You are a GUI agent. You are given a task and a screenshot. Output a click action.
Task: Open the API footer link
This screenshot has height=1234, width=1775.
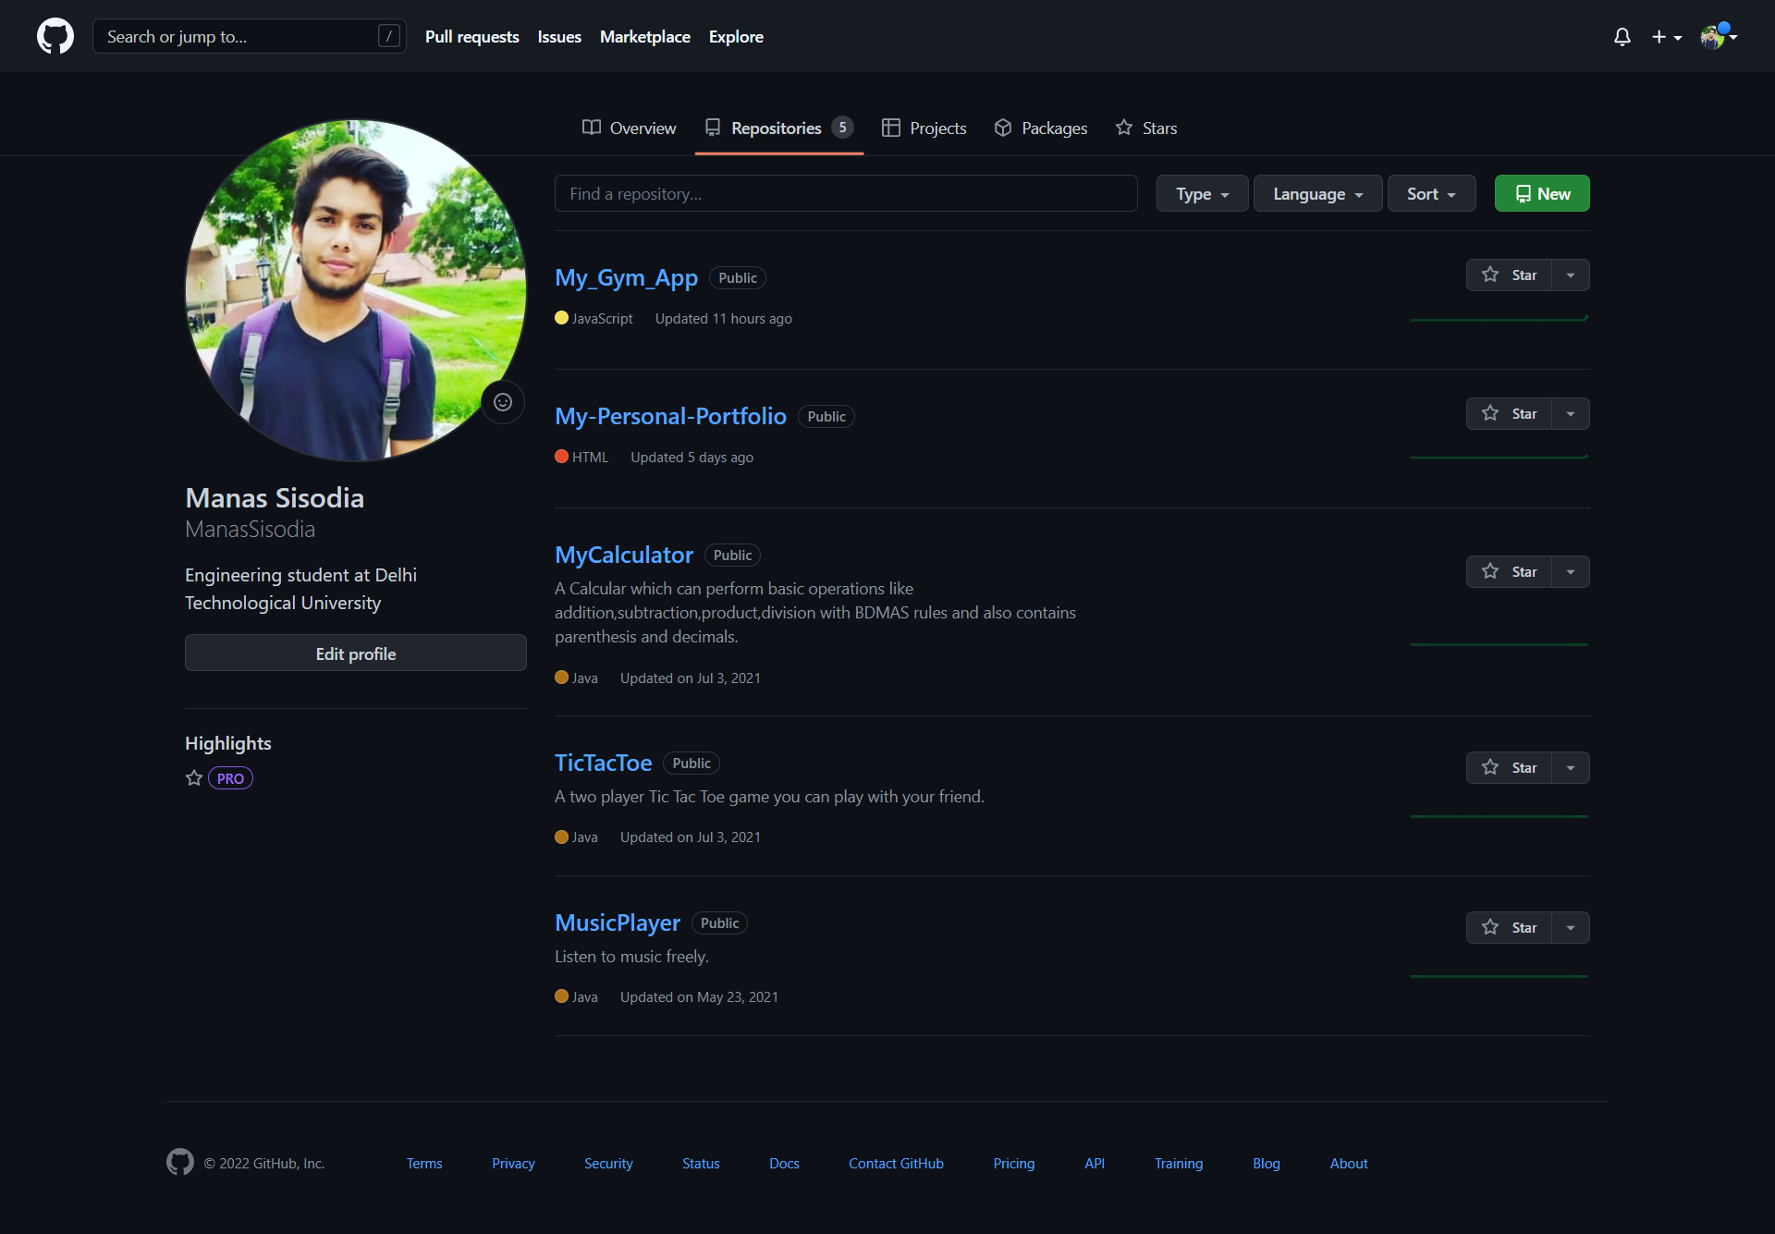click(x=1095, y=1163)
